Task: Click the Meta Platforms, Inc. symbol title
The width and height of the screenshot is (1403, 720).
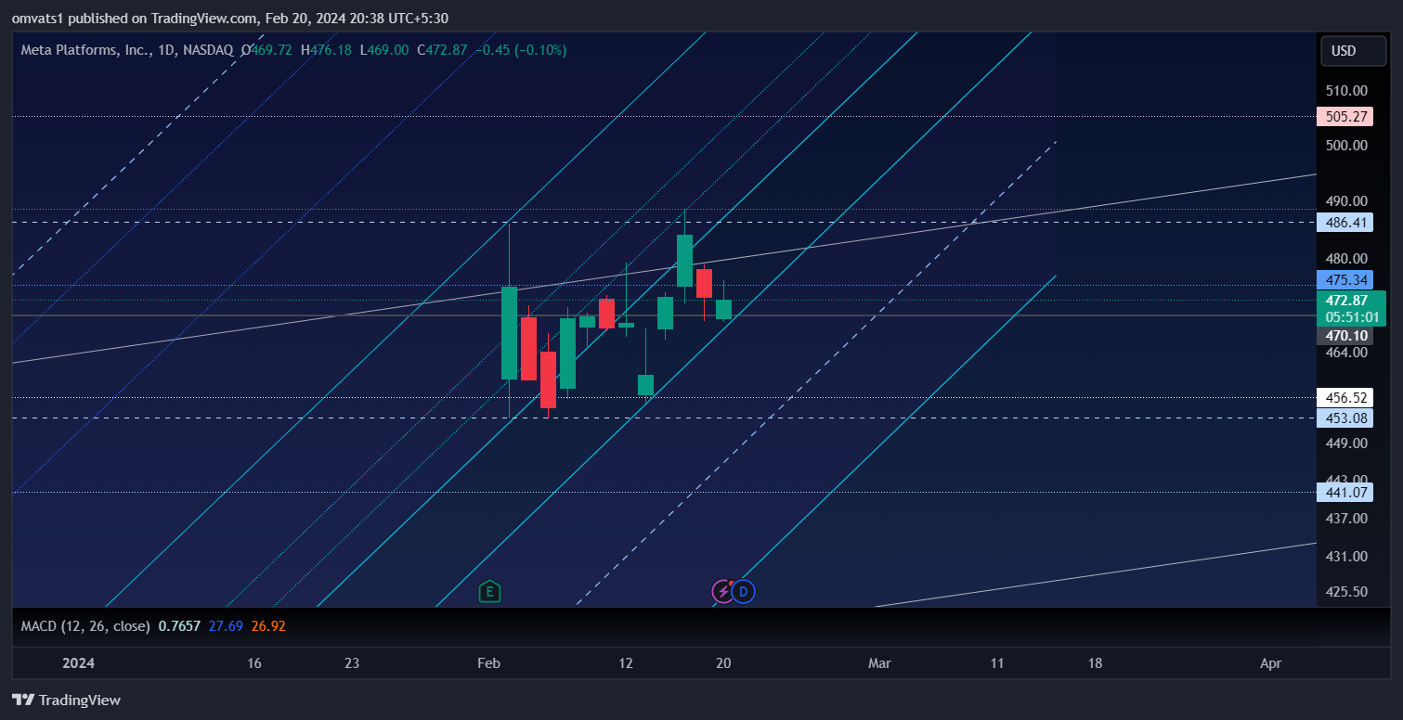Action: coord(86,50)
